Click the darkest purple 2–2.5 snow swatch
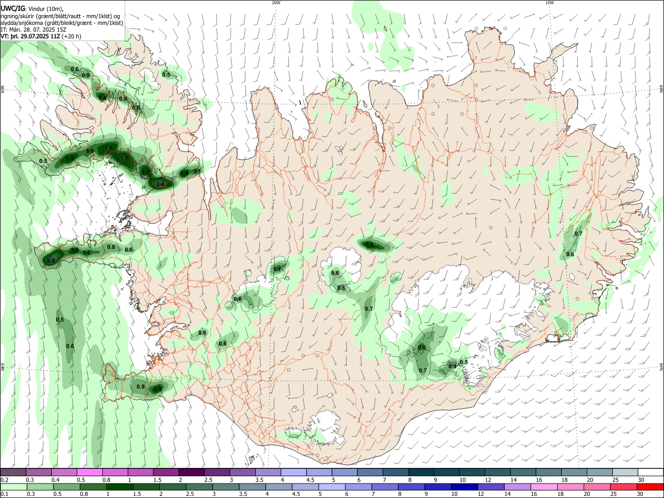 pyautogui.click(x=191, y=472)
